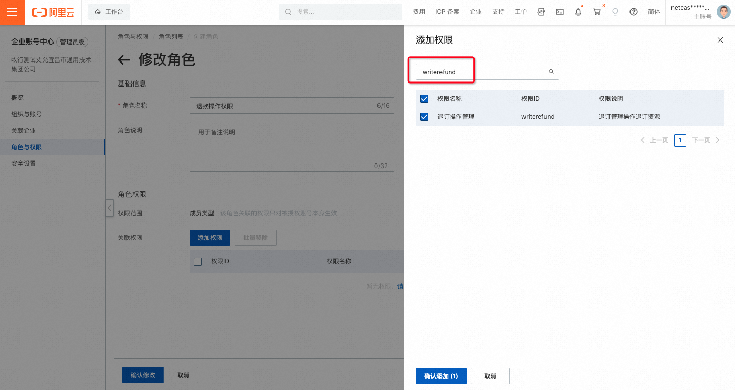Click the magnifier search button in drawer

tap(551, 72)
